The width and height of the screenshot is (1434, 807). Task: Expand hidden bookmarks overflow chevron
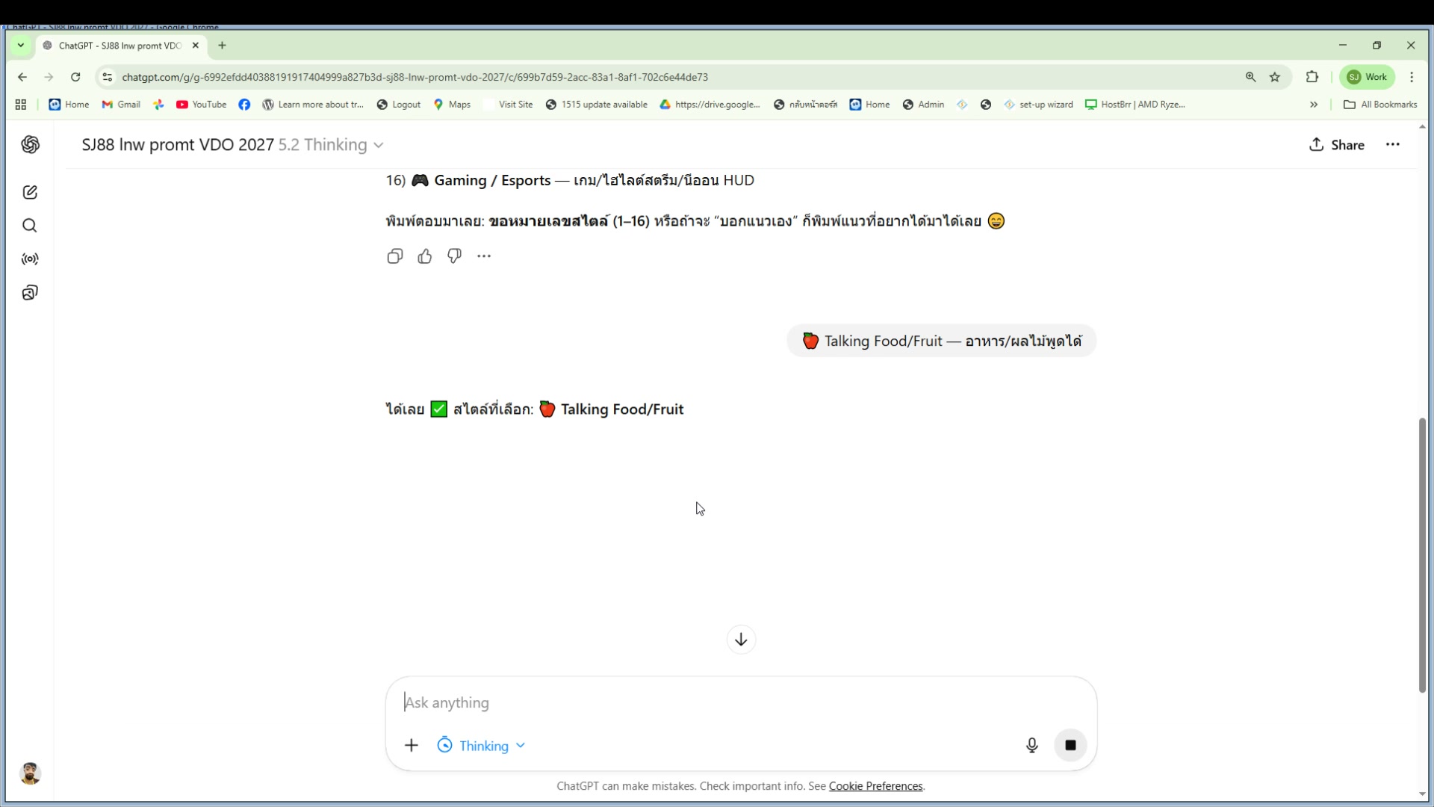(x=1313, y=105)
